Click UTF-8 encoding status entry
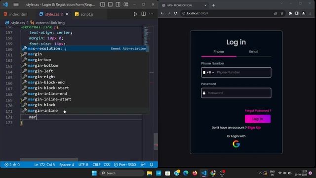 click(x=83, y=165)
